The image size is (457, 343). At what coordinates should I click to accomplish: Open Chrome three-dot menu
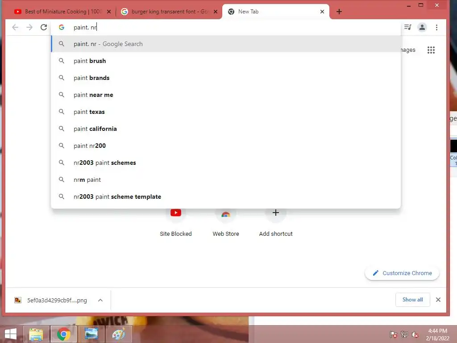(x=436, y=27)
